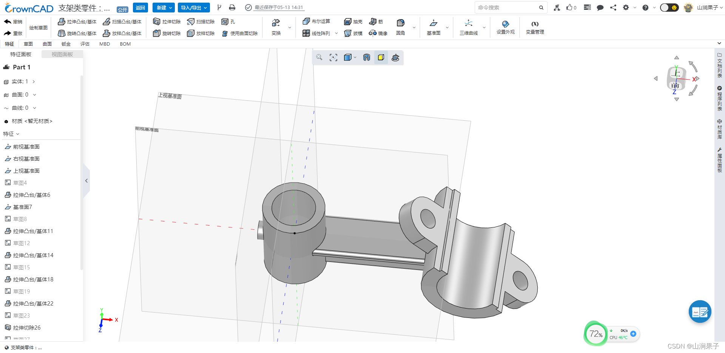The height and width of the screenshot is (353, 725).
Task: Click the 重做 redo button
Action: 13,34
